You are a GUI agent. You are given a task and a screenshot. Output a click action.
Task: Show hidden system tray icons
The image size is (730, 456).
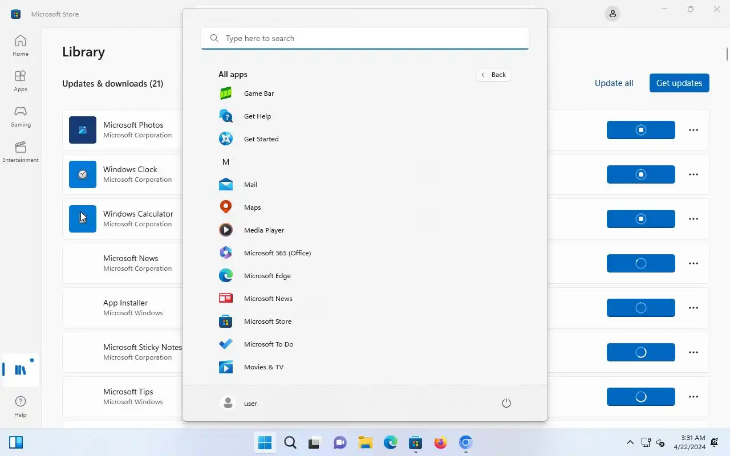coord(630,442)
